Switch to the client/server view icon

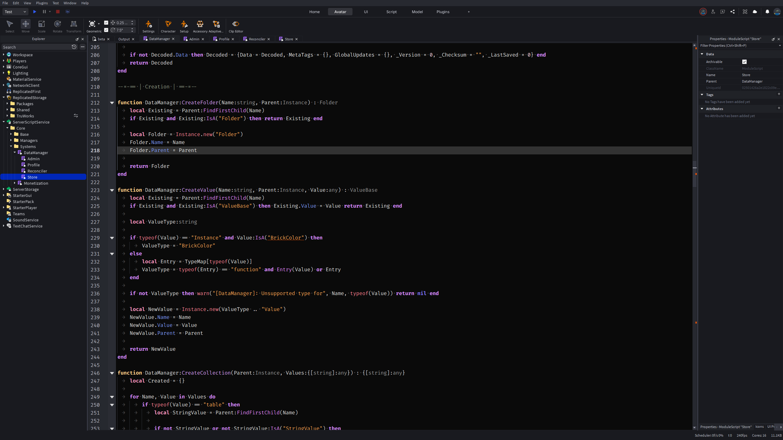click(x=68, y=12)
